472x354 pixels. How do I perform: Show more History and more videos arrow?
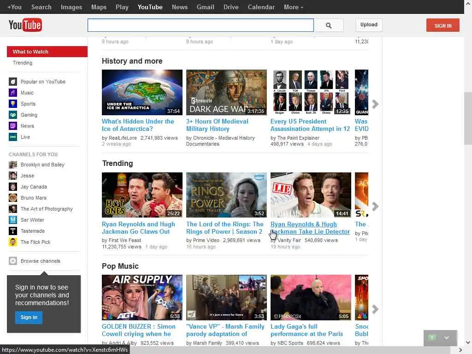click(375, 104)
